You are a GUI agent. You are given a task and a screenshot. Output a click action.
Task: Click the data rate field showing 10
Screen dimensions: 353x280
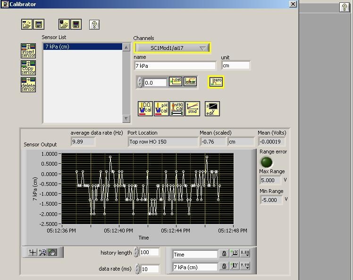(150, 269)
